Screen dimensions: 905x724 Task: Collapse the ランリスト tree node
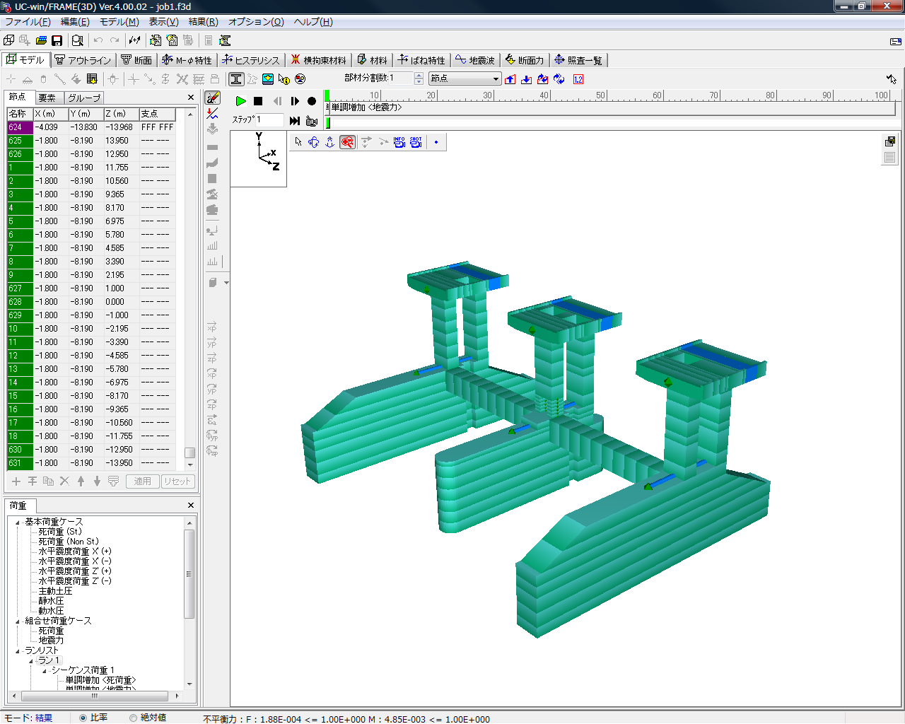[18, 651]
